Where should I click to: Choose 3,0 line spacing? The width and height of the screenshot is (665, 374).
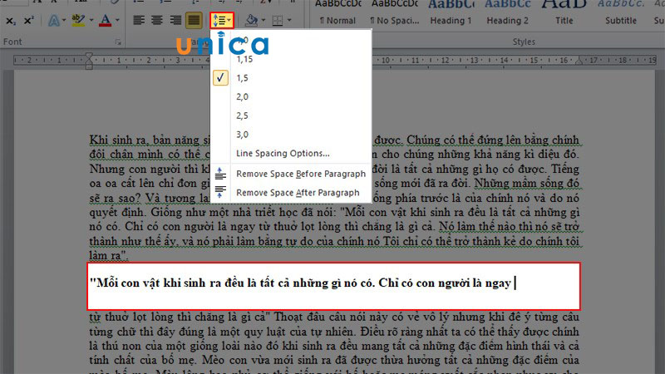point(291,135)
